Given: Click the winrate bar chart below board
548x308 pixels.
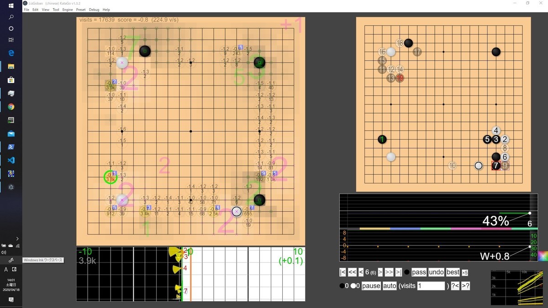Looking at the screenshot, I should 190,274.
